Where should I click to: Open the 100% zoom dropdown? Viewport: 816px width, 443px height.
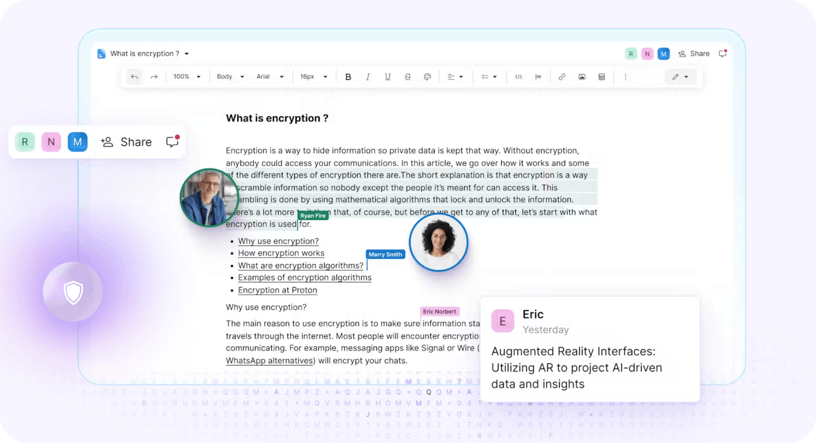(x=187, y=76)
